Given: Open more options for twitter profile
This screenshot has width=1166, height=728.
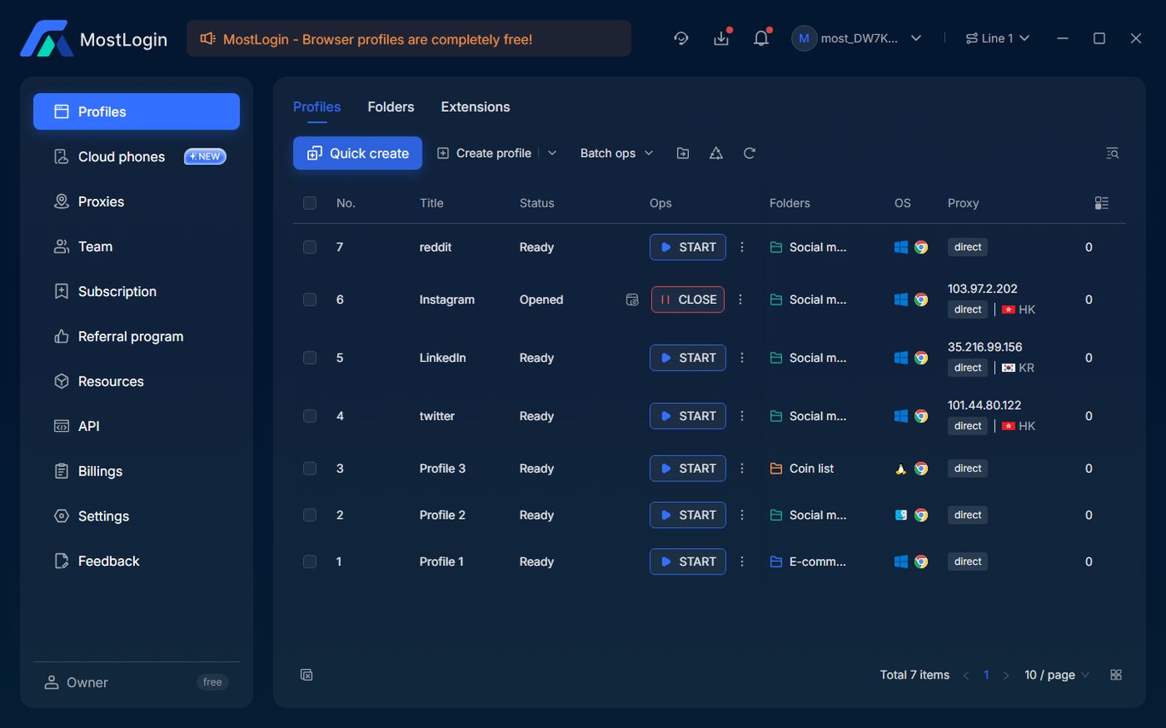Looking at the screenshot, I should tap(742, 416).
